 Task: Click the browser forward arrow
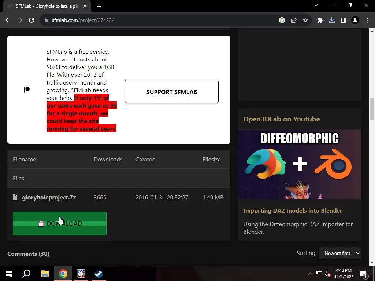click(x=20, y=20)
